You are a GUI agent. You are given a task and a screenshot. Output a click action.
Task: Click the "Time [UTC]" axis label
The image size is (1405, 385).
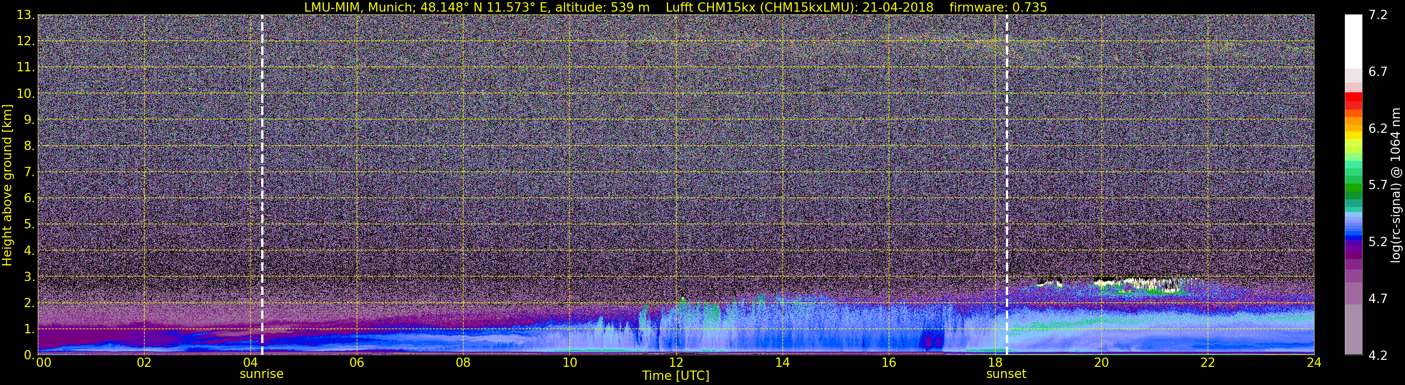click(675, 376)
